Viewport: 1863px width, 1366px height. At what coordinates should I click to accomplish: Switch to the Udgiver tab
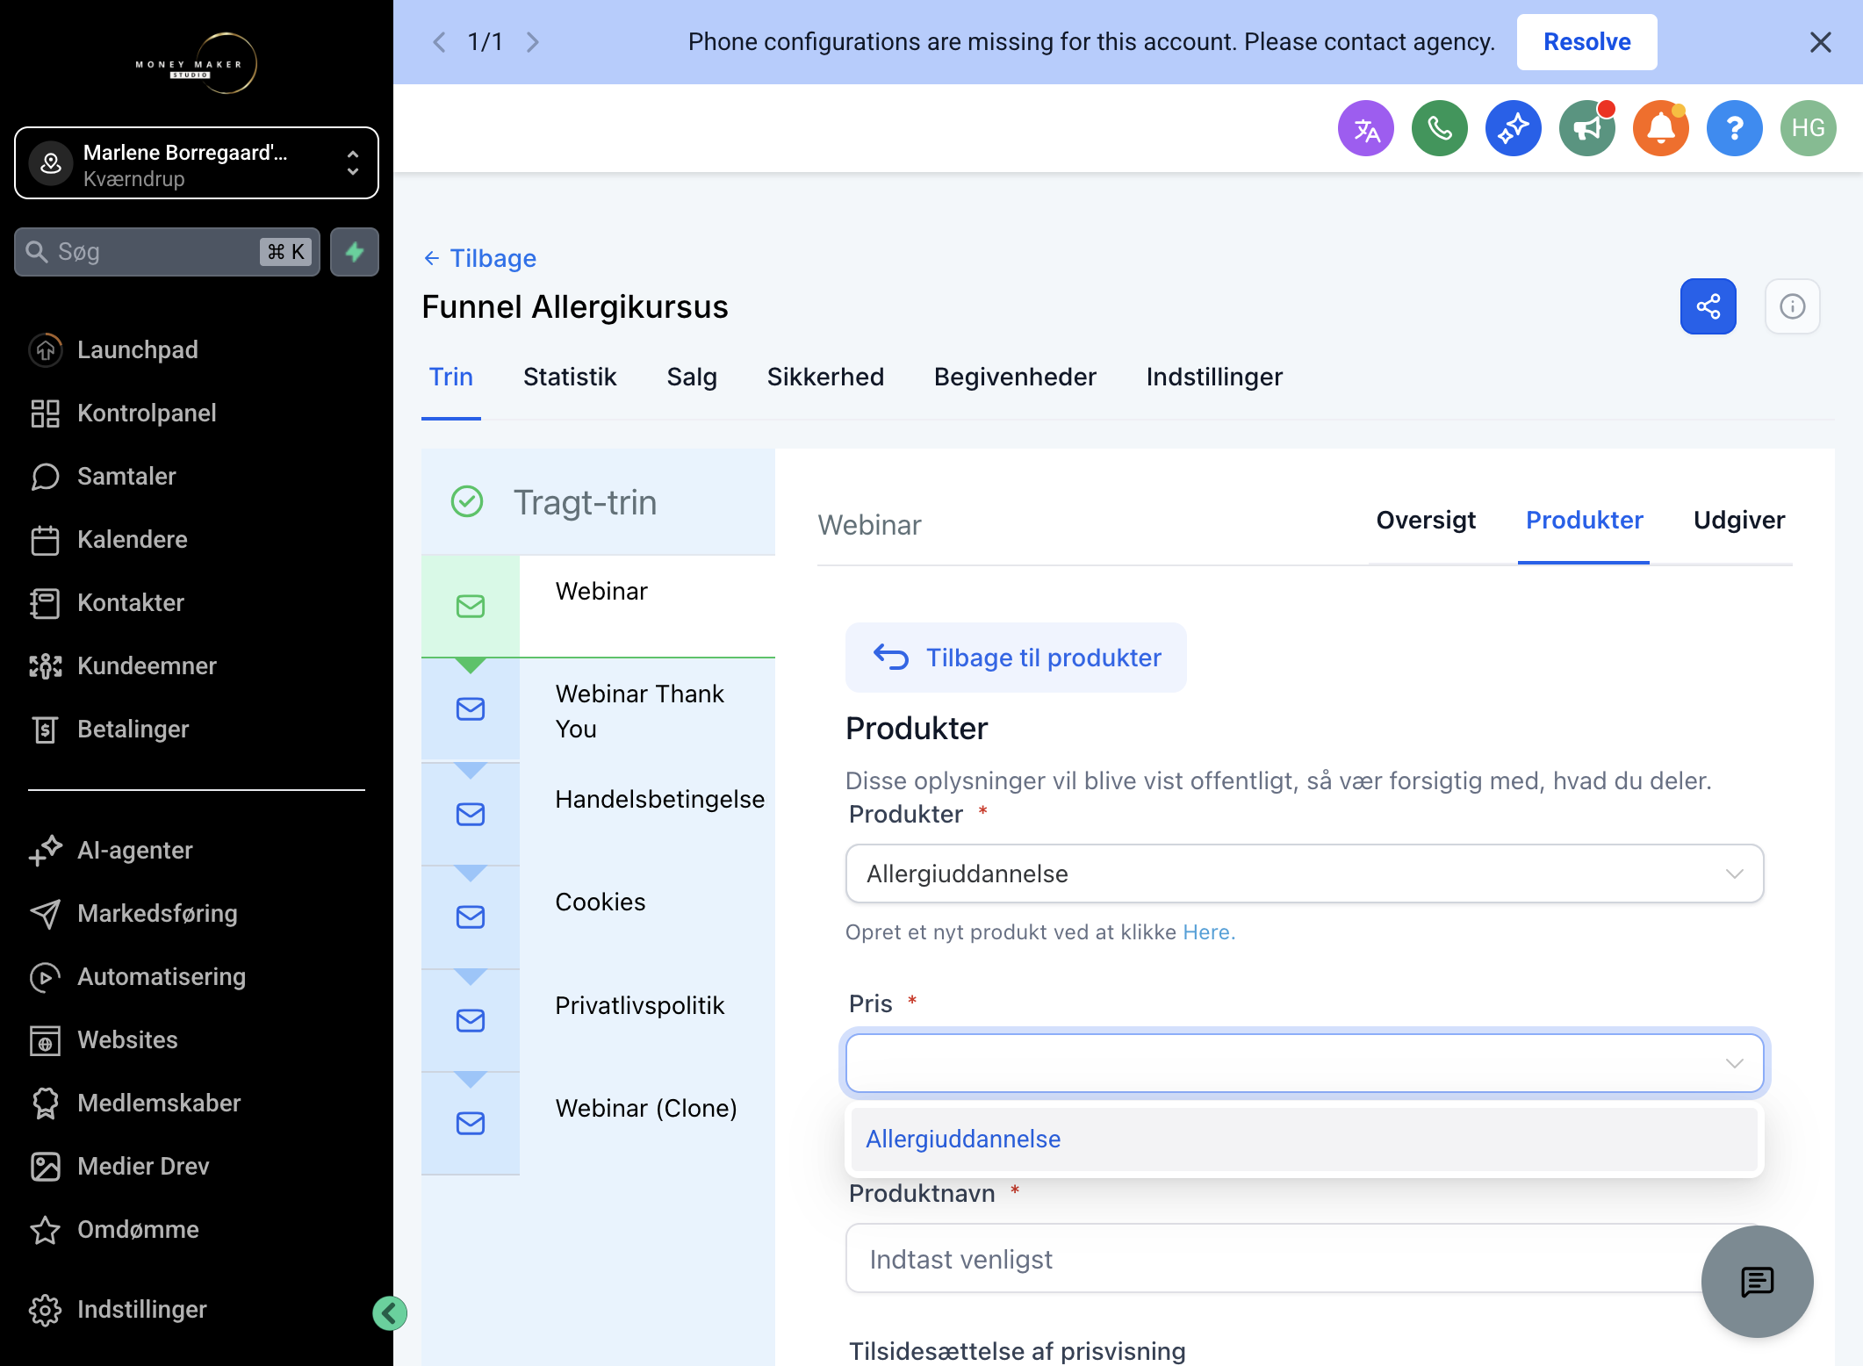(x=1739, y=520)
